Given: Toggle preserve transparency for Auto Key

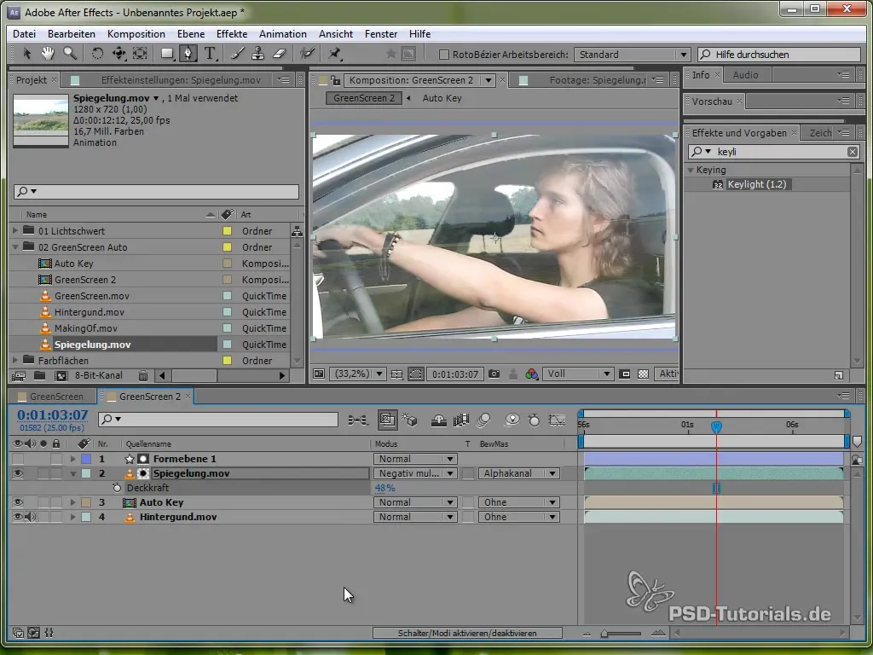Looking at the screenshot, I should pos(468,502).
